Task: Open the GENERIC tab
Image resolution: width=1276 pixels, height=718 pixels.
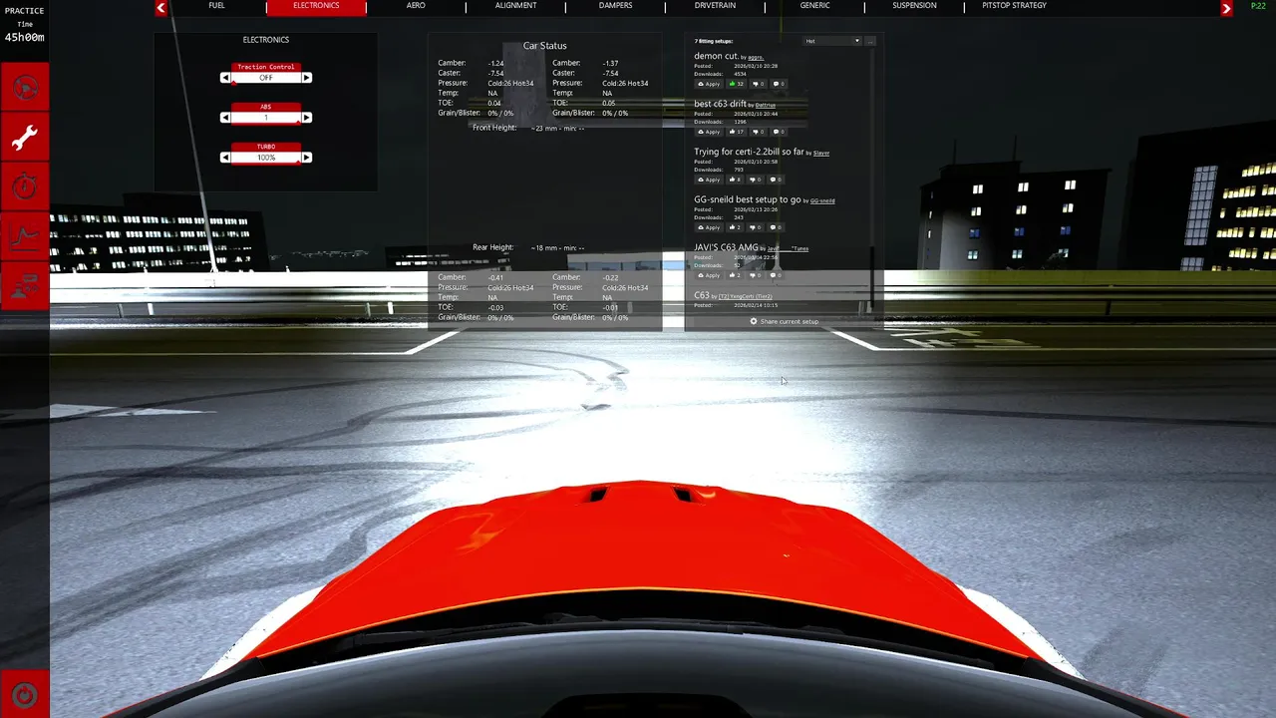Action: [814, 6]
